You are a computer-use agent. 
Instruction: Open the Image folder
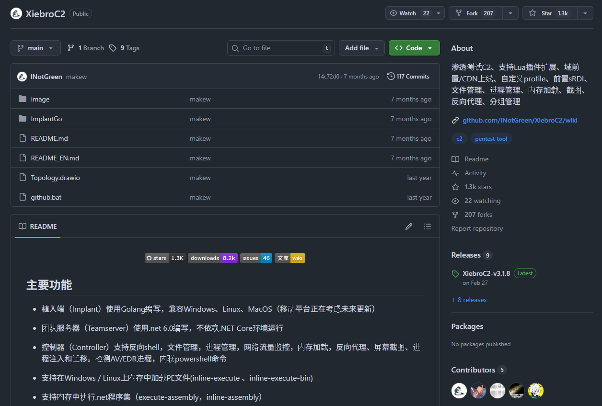tap(40, 99)
